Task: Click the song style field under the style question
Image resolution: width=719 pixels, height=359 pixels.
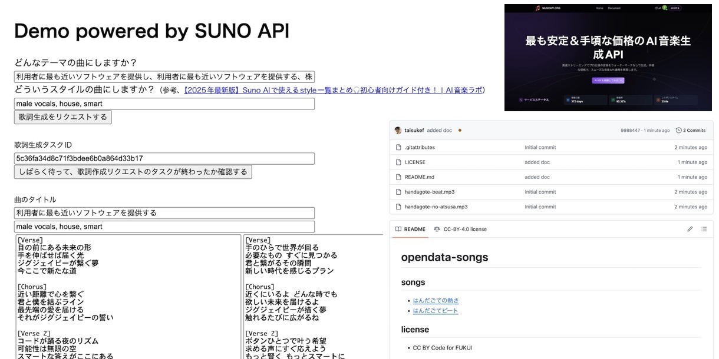Action: tap(164, 104)
